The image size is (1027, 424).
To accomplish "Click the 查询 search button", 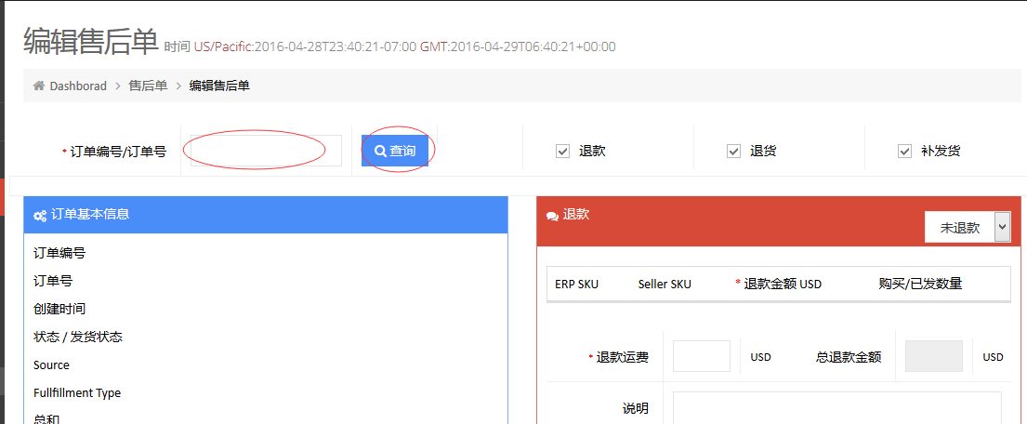I will [395, 151].
